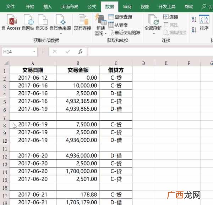Select row 16 header
The height and width of the screenshot is (205, 213).
click(5, 188)
